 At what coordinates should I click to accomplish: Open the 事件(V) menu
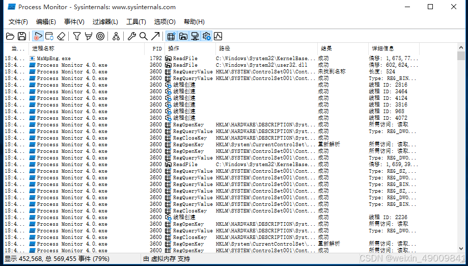(74, 22)
